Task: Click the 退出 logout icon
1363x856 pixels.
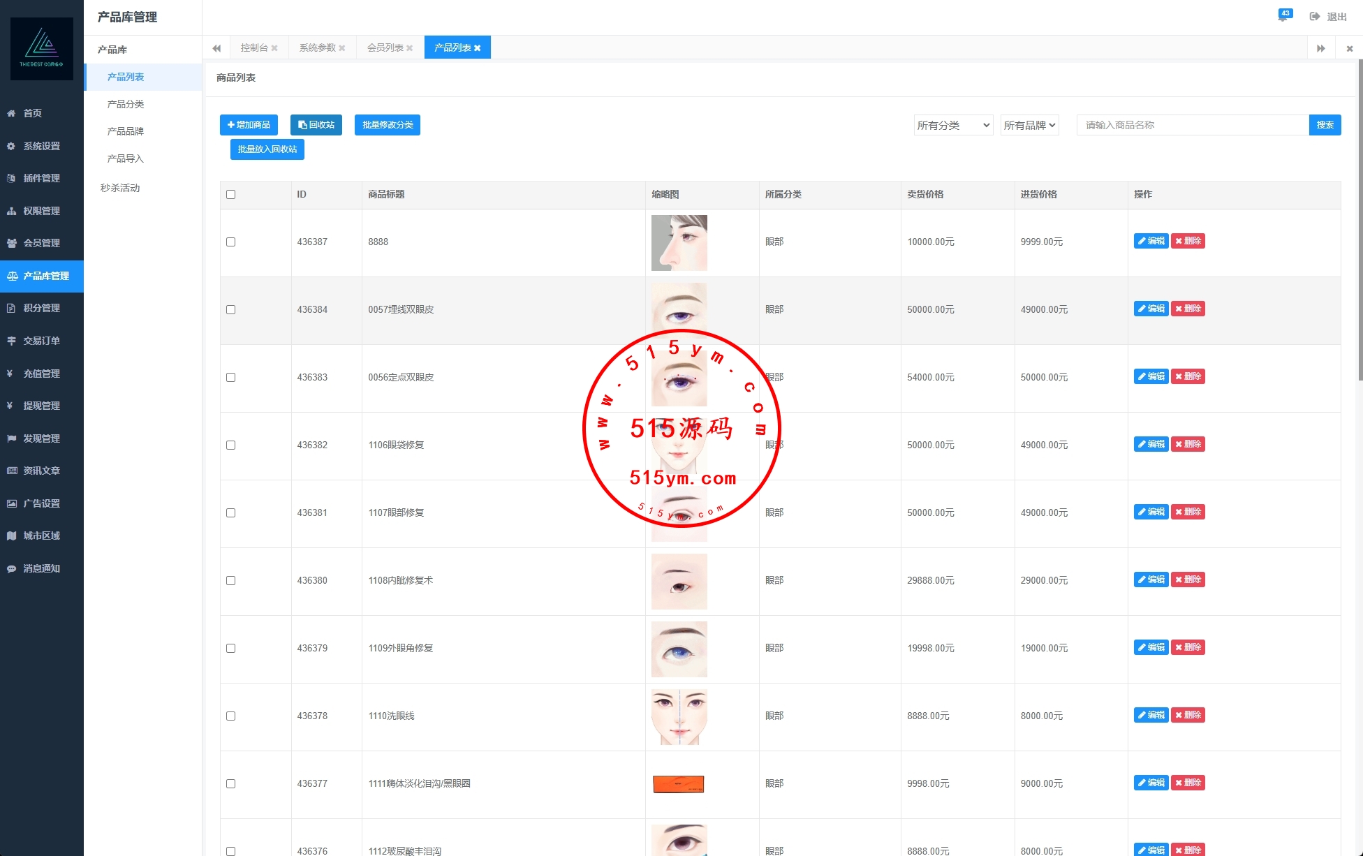Action: pyautogui.click(x=1315, y=17)
